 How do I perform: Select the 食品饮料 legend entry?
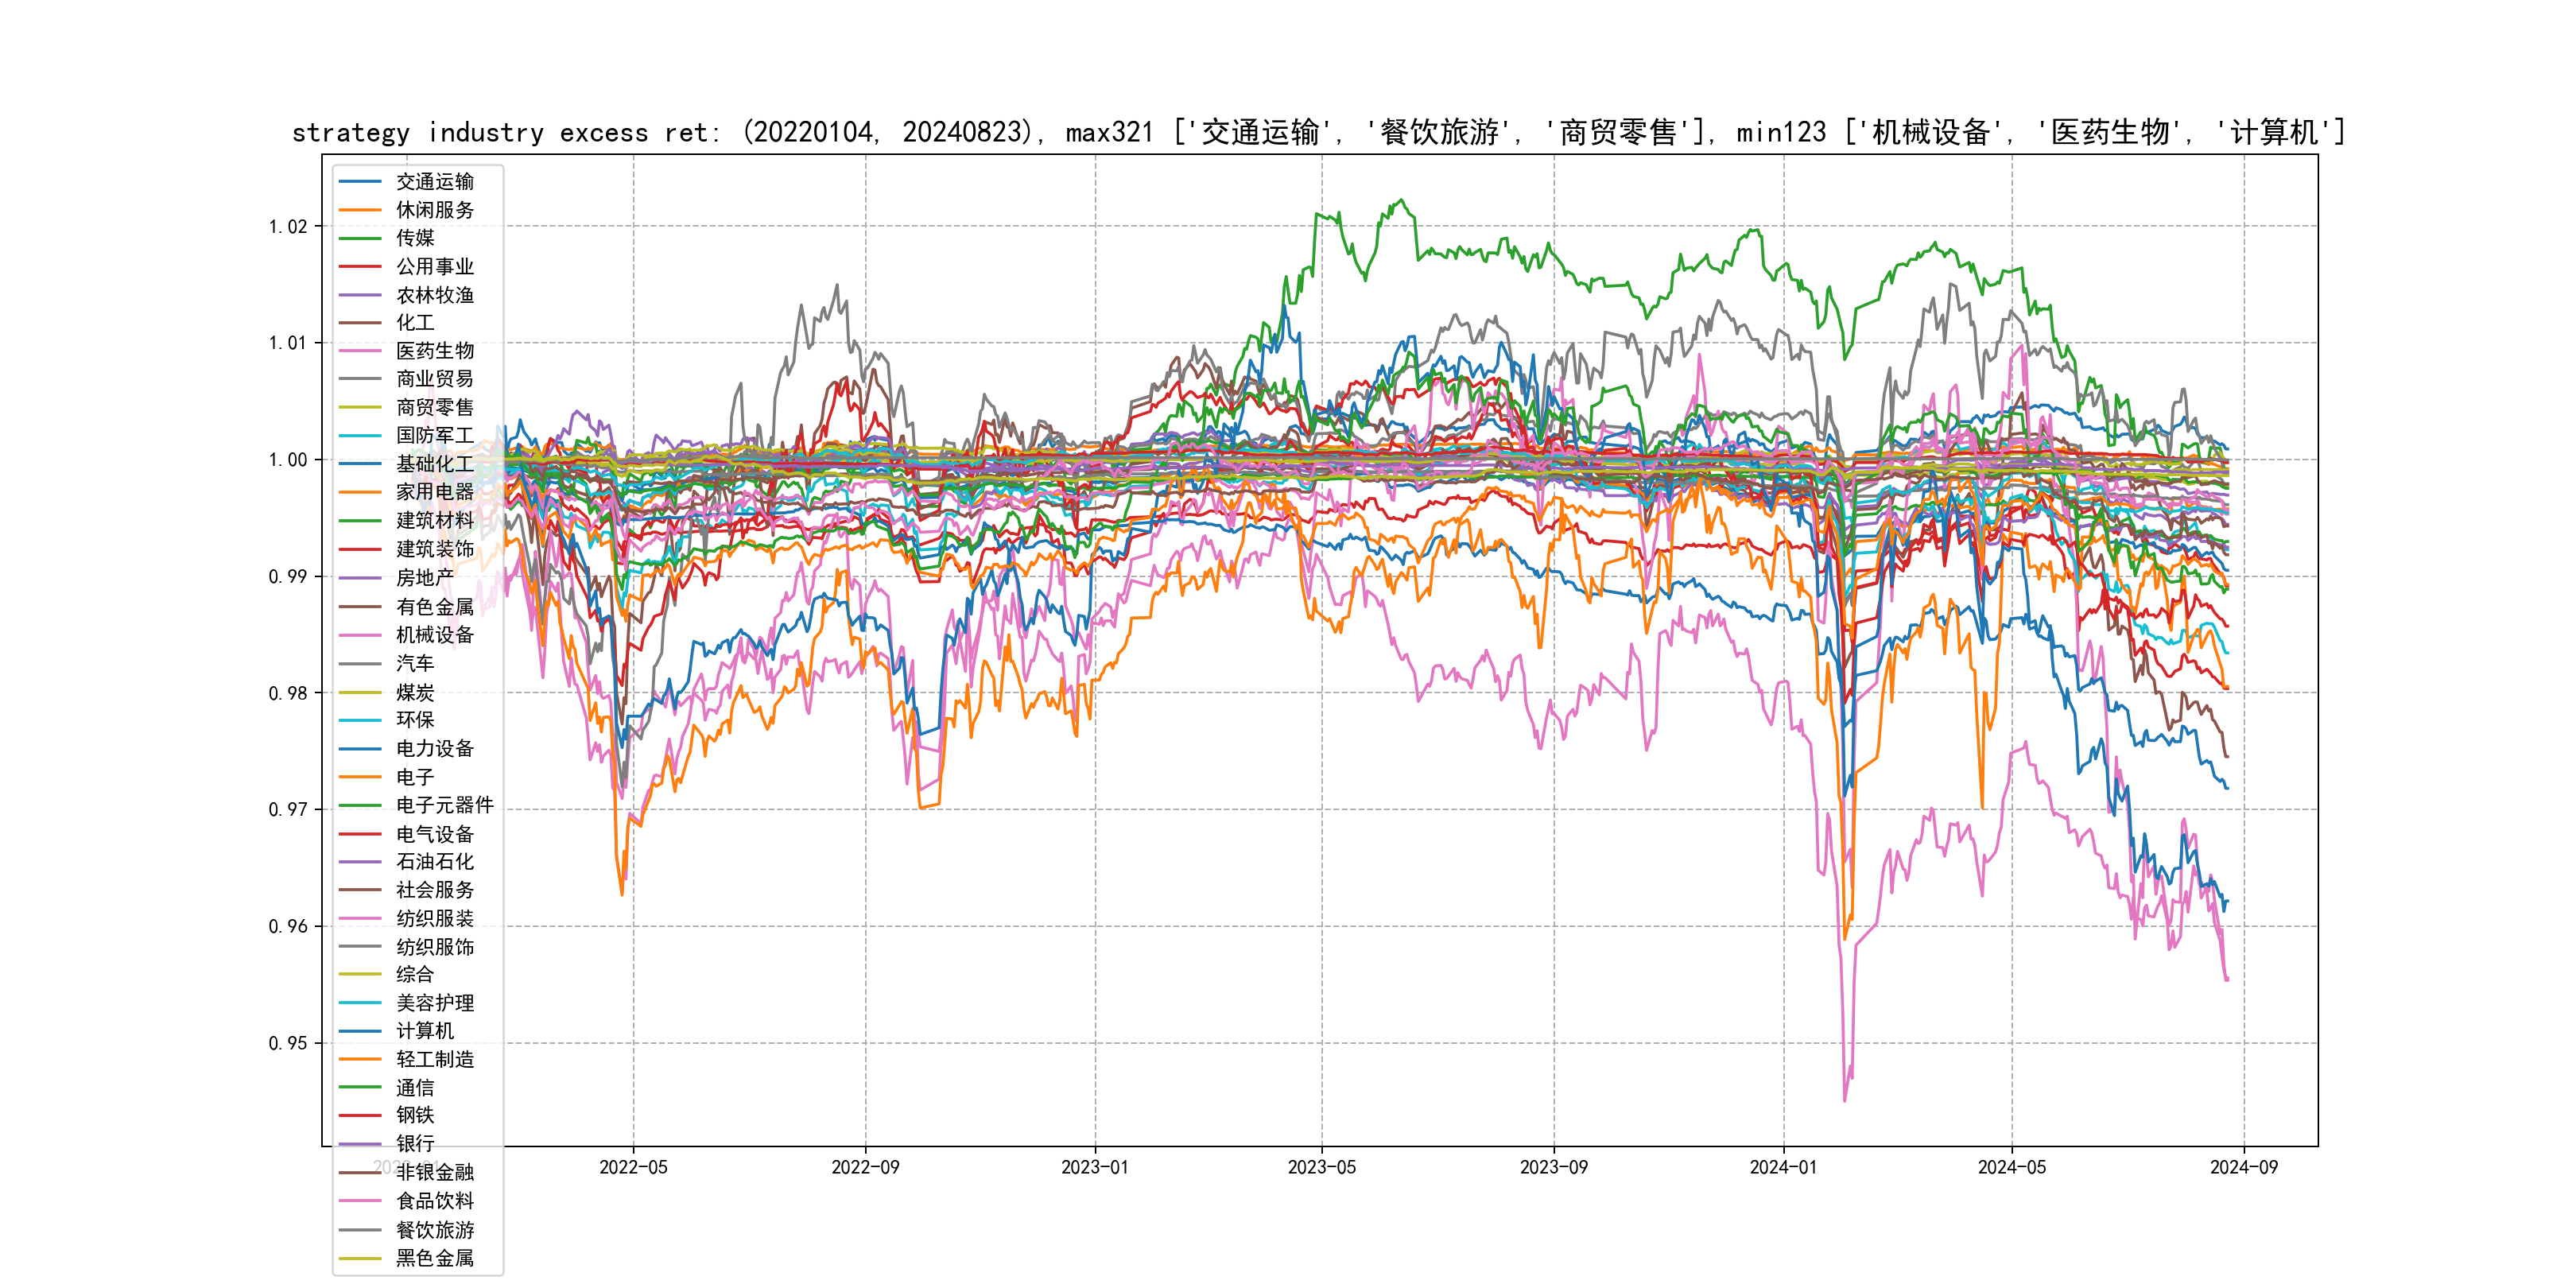click(x=434, y=1201)
